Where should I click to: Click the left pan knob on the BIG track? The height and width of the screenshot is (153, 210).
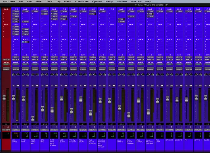tap(43, 75)
